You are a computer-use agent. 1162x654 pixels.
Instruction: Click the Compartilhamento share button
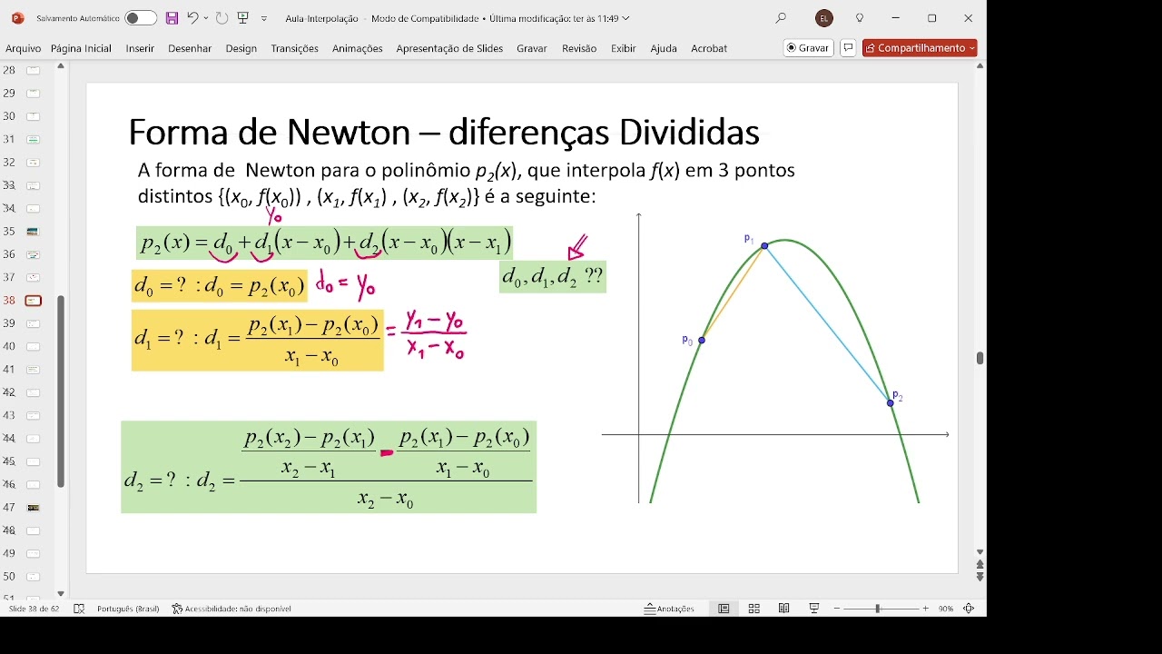[920, 48]
